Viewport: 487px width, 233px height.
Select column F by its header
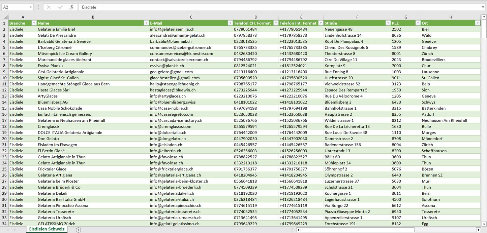[x=357, y=17]
